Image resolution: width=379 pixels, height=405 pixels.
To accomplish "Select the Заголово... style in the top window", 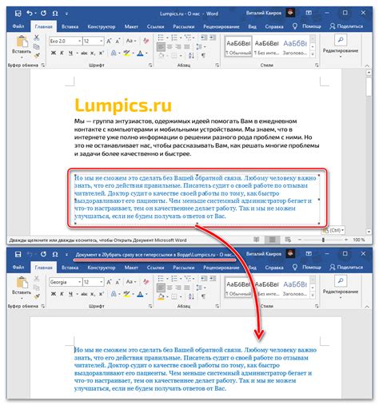I will tap(295, 47).
